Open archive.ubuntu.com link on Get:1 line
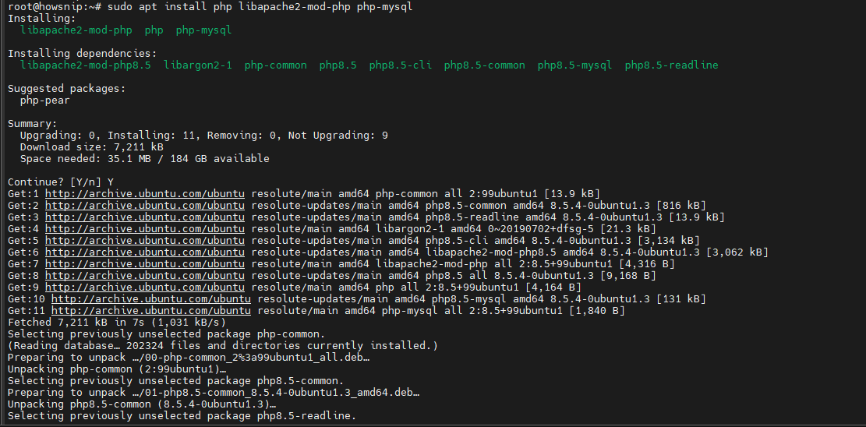This screenshot has height=427, width=866. (145, 193)
